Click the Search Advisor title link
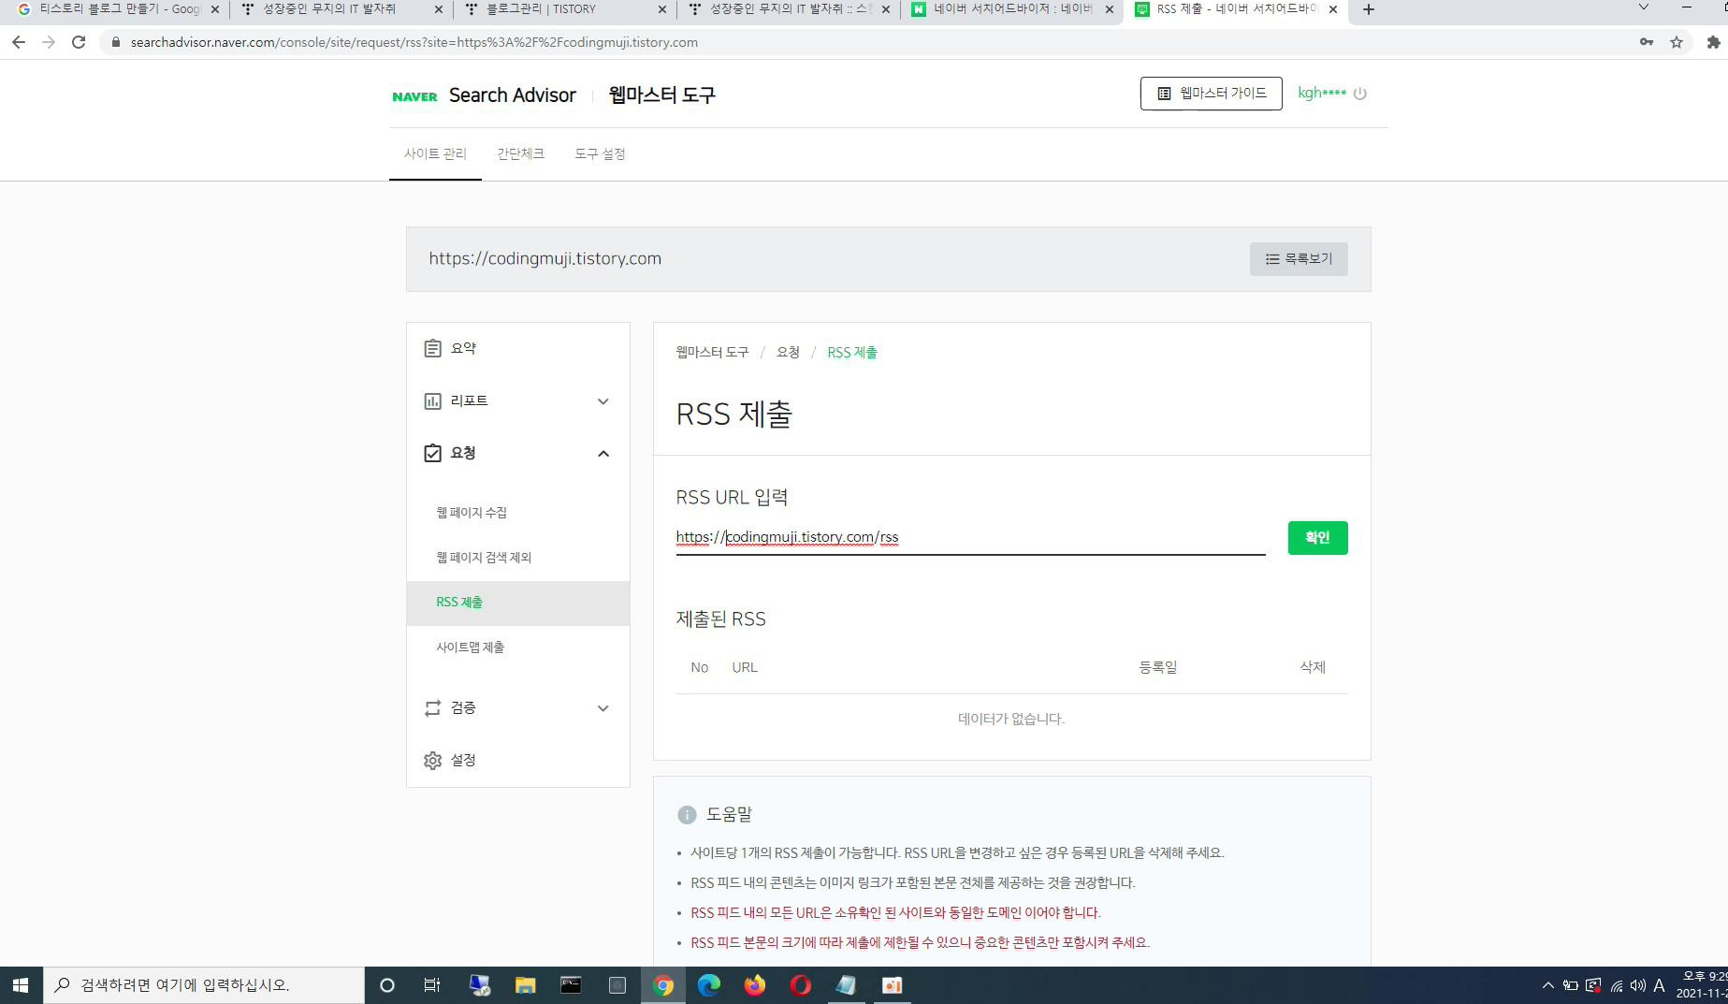 [x=513, y=95]
